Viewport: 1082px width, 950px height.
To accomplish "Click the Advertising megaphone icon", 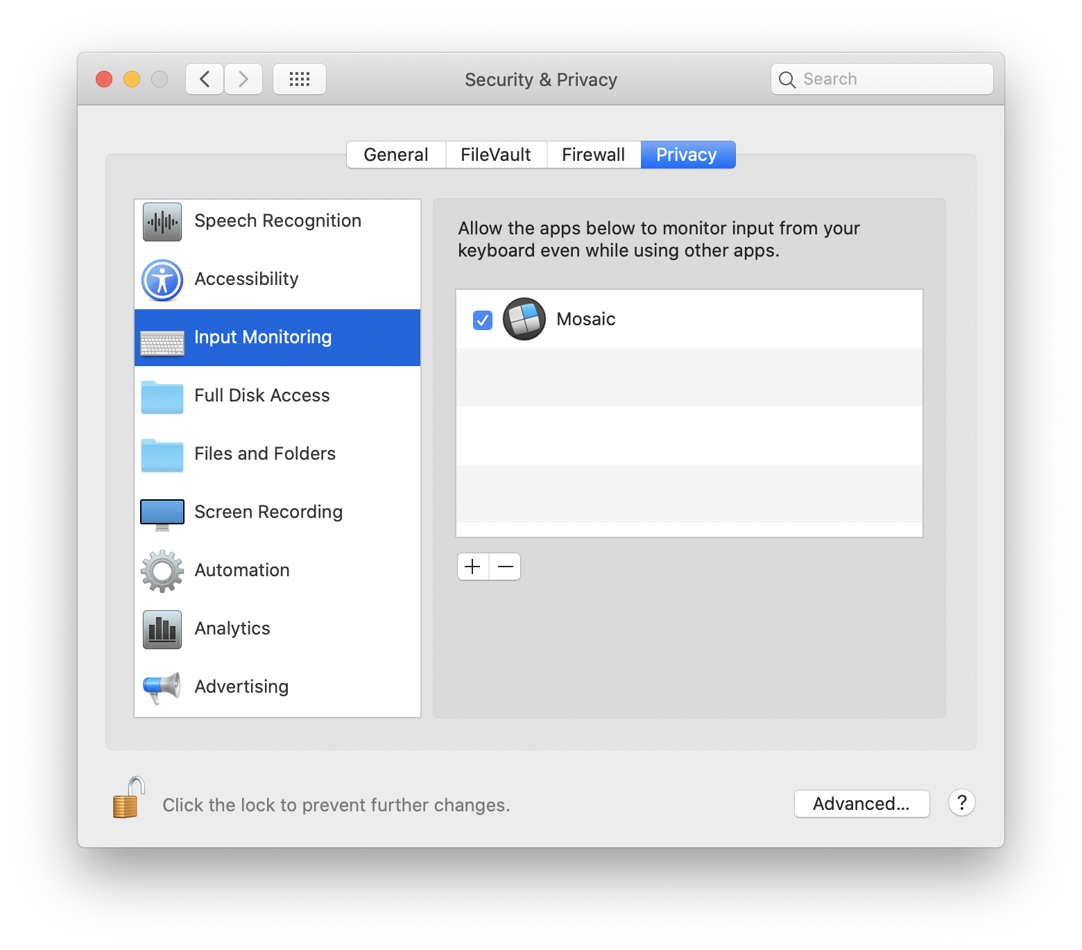I will tap(162, 688).
